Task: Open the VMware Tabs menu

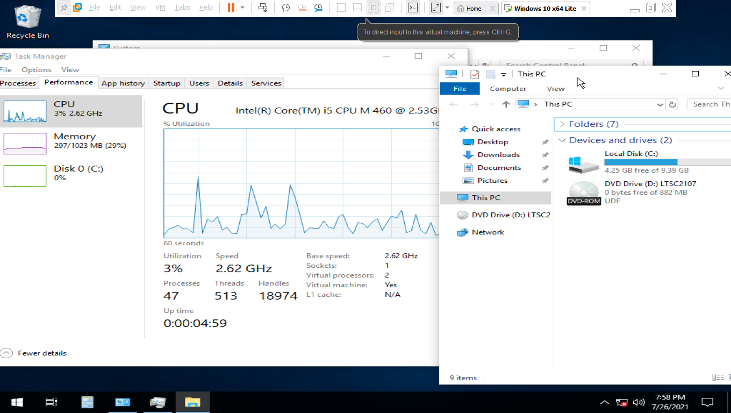Action: point(182,8)
